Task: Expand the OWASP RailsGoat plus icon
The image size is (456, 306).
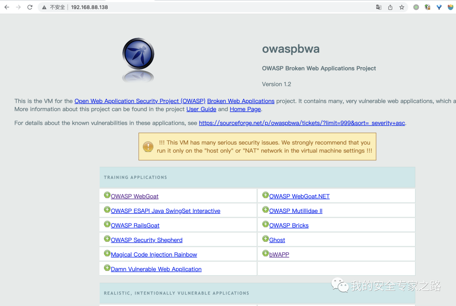Action: click(107, 224)
